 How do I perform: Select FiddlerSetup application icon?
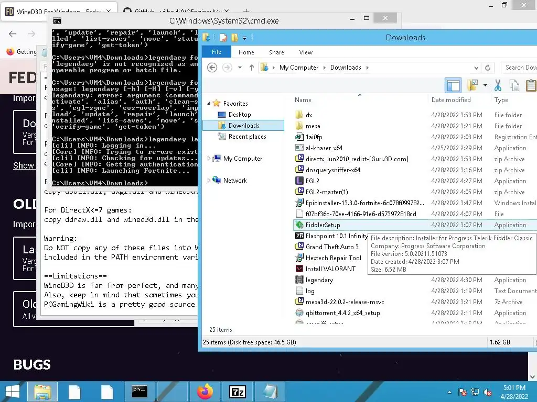click(x=299, y=225)
